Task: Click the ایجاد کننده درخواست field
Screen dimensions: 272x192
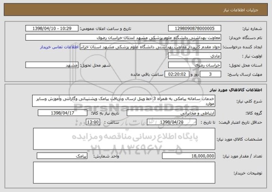Action: (150, 47)
